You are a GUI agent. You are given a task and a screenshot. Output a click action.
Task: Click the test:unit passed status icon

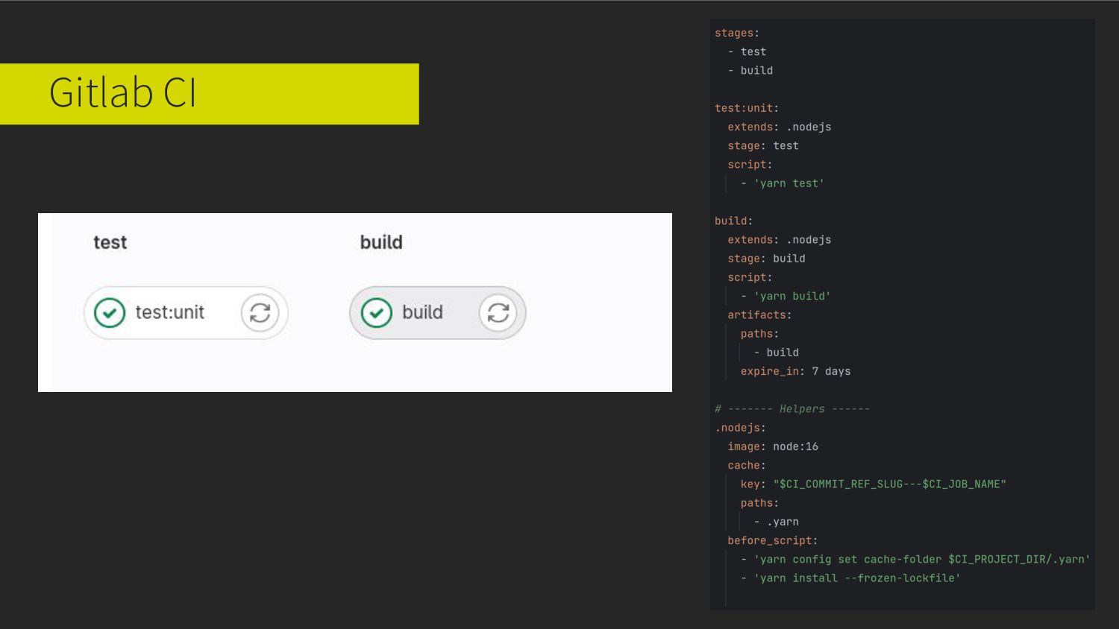[x=110, y=313]
